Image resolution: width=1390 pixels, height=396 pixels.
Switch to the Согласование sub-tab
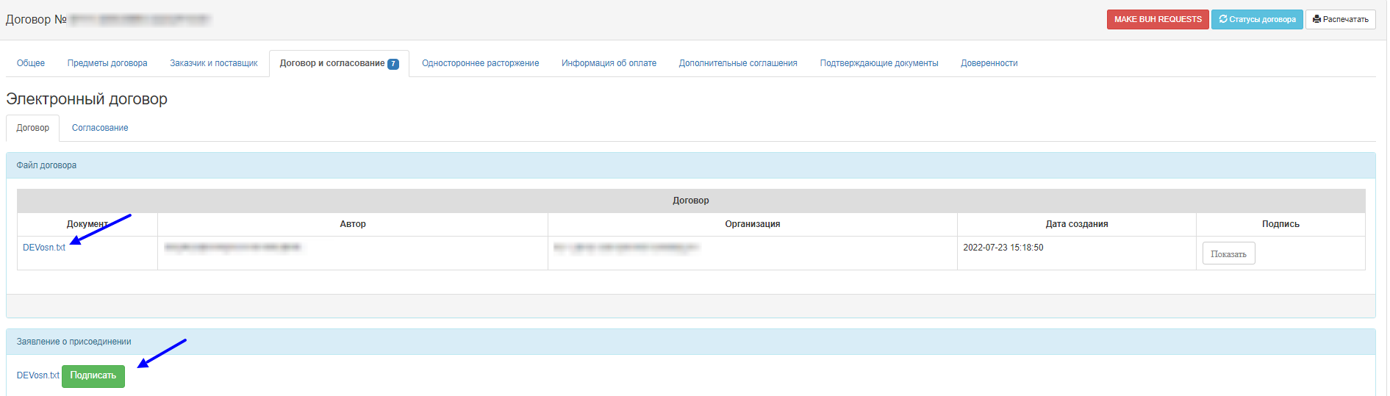click(100, 128)
